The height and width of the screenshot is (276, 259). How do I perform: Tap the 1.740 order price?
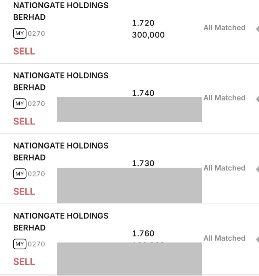tap(143, 93)
